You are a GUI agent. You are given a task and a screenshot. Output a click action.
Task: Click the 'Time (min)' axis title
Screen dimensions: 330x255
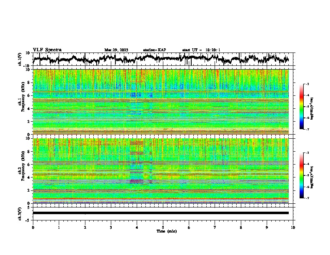[167, 231]
